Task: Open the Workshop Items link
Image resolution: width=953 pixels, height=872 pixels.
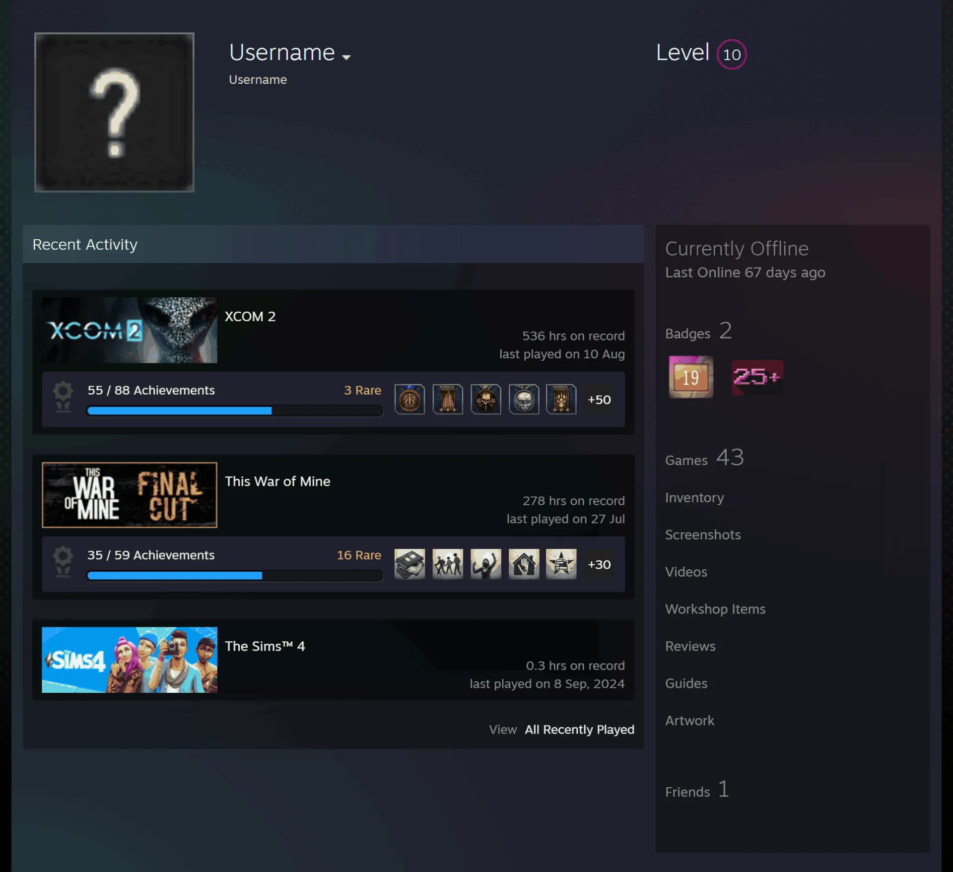Action: [715, 609]
